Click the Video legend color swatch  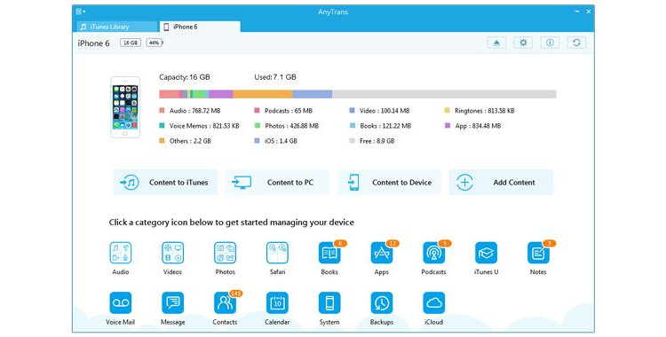coord(353,111)
